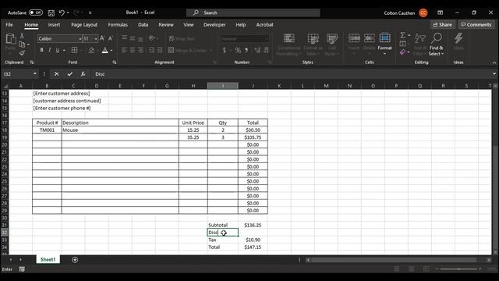This screenshot has height=281, width=499.
Task: Click the Insert Function fx icon
Action: (x=83, y=74)
